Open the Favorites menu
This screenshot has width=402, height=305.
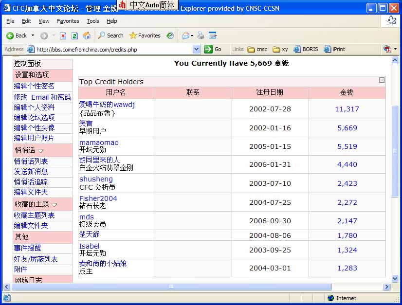pos(68,21)
